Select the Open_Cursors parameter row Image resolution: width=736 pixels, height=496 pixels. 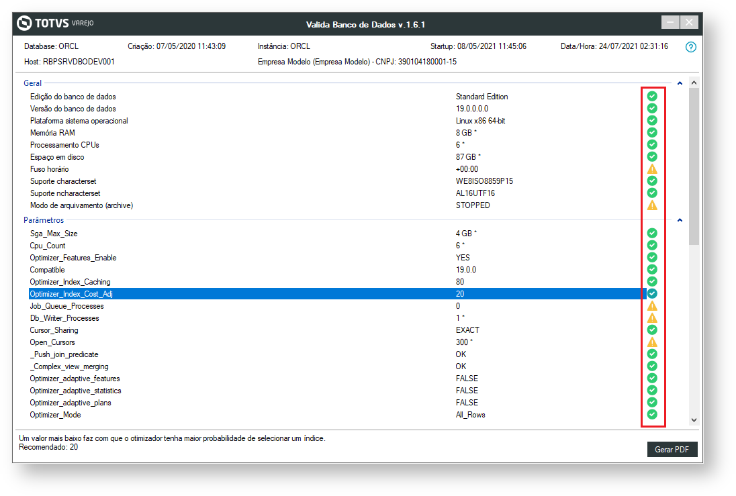tap(338, 342)
